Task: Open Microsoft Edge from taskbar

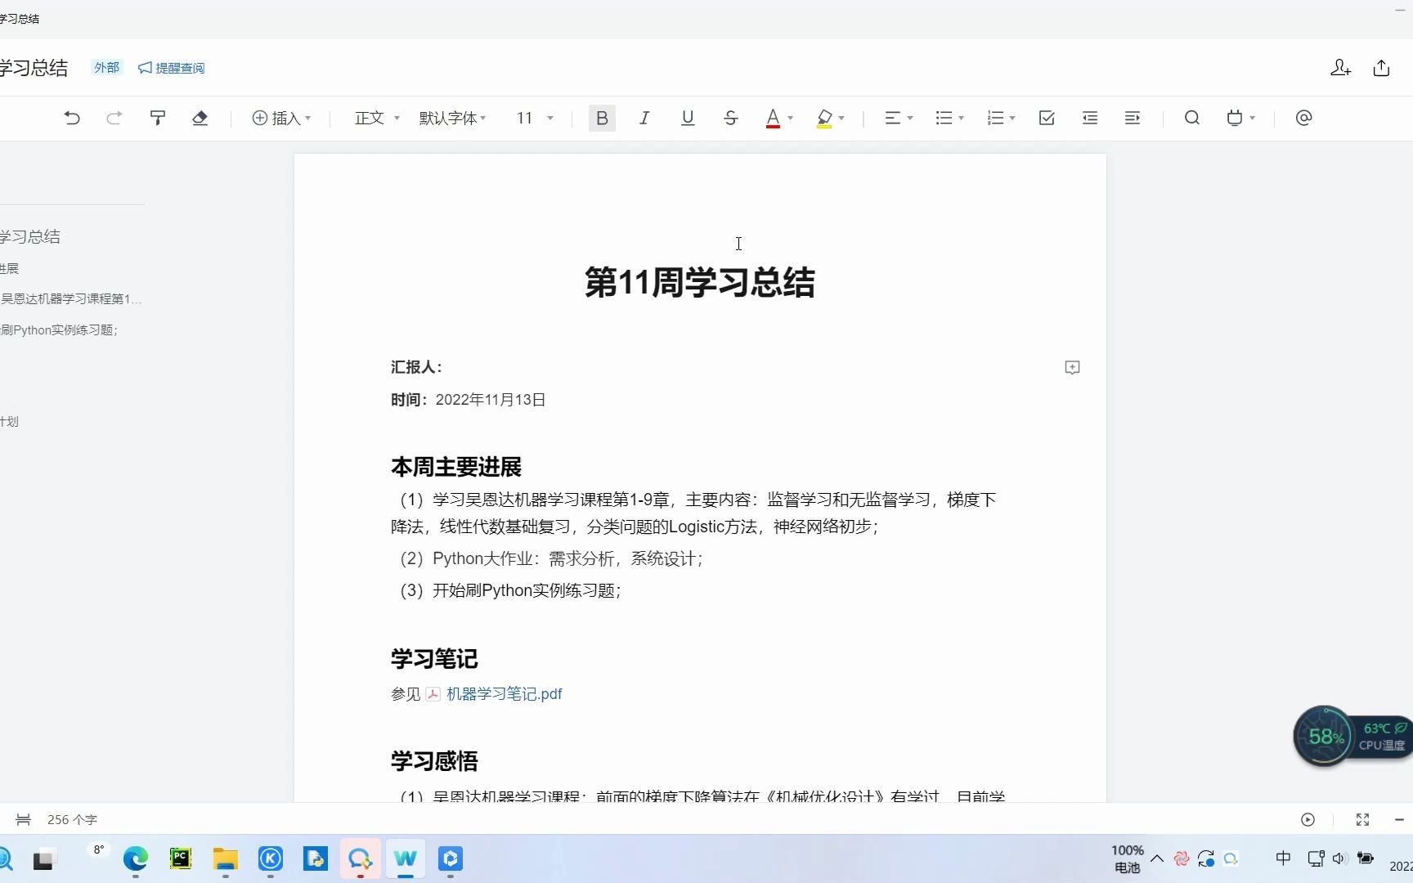Action: point(136,858)
